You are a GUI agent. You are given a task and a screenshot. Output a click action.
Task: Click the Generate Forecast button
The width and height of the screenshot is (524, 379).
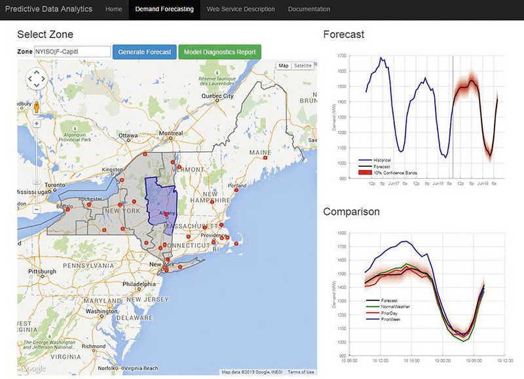click(x=144, y=52)
